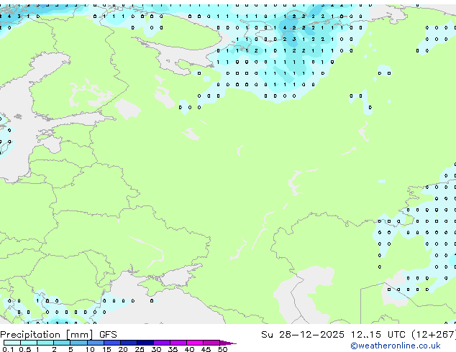Pick the 25–30 mm navy legend swatch

145,343
